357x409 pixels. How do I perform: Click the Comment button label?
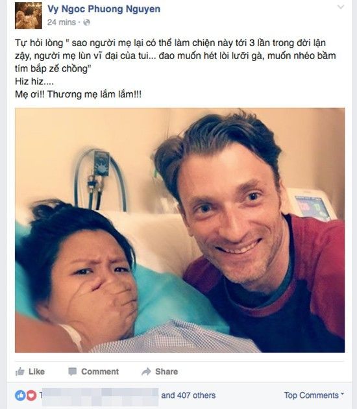tap(100, 371)
